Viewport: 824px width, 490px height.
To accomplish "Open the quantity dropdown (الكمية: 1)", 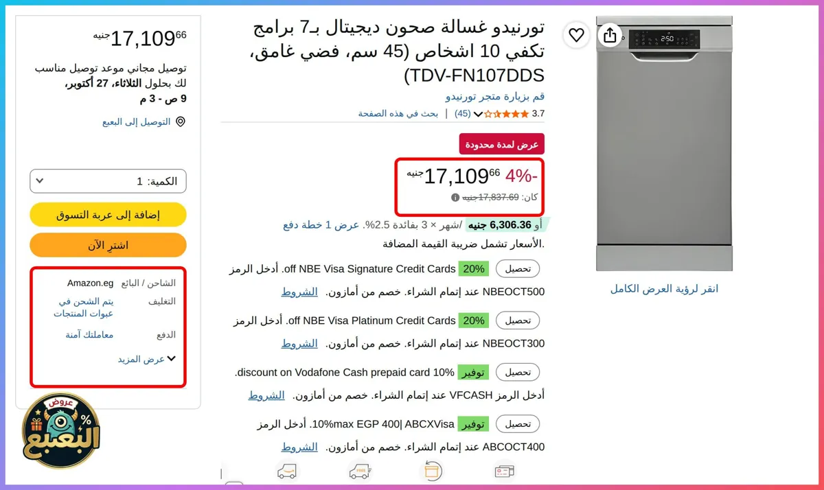I will point(108,181).
